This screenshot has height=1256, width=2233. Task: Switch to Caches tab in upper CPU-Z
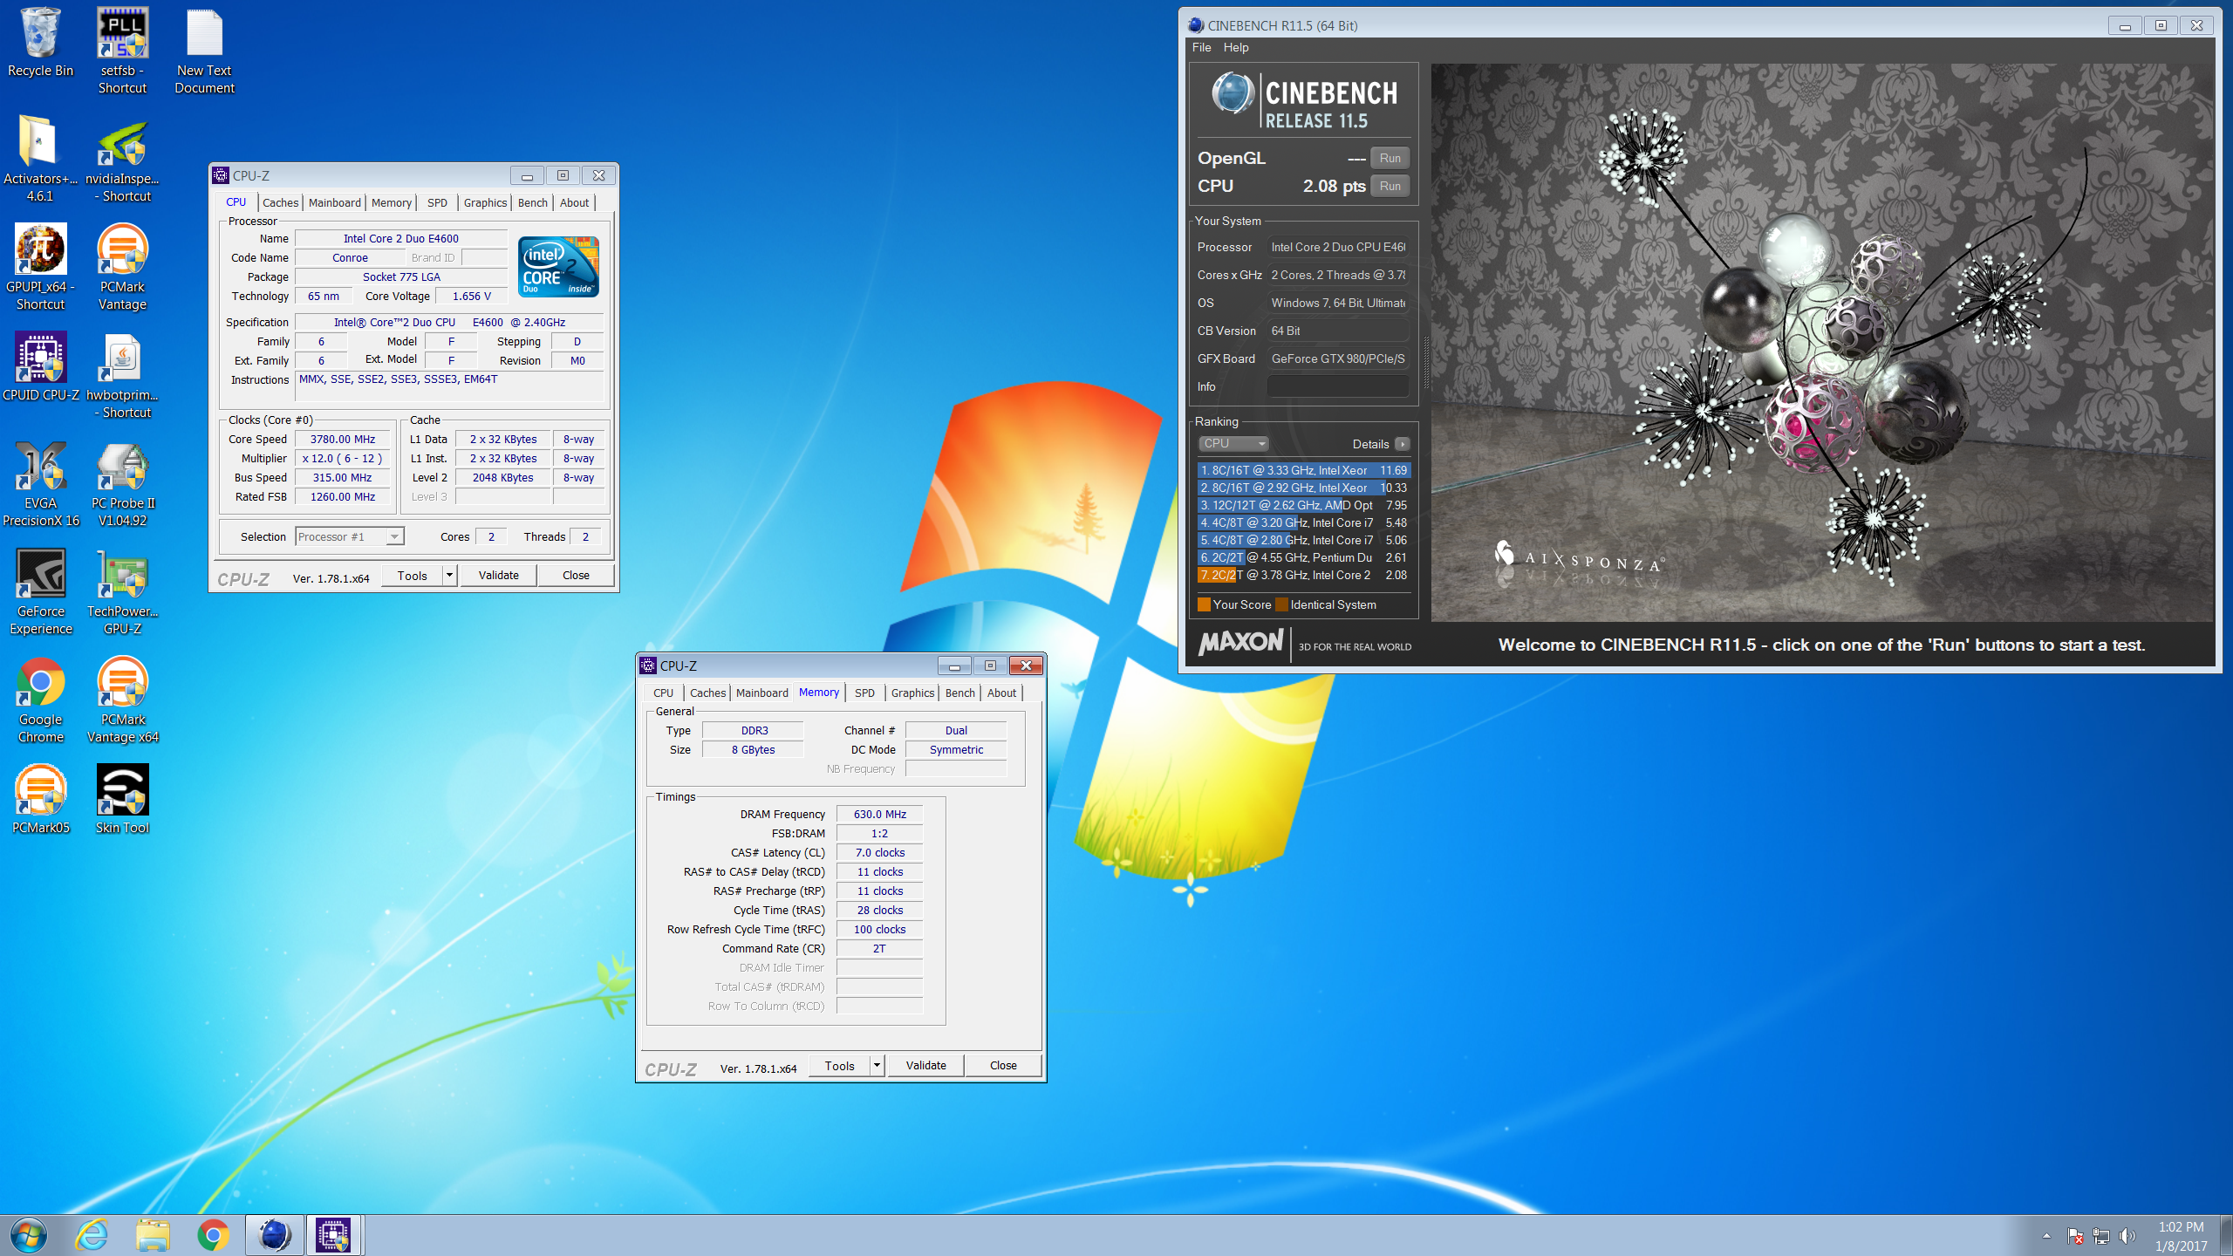click(281, 202)
